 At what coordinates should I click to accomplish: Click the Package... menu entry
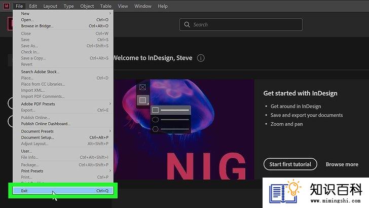tap(63, 165)
